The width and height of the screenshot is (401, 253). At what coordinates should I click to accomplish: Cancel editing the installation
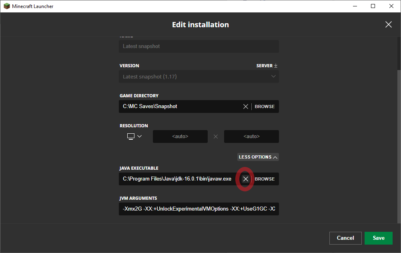[345, 238]
